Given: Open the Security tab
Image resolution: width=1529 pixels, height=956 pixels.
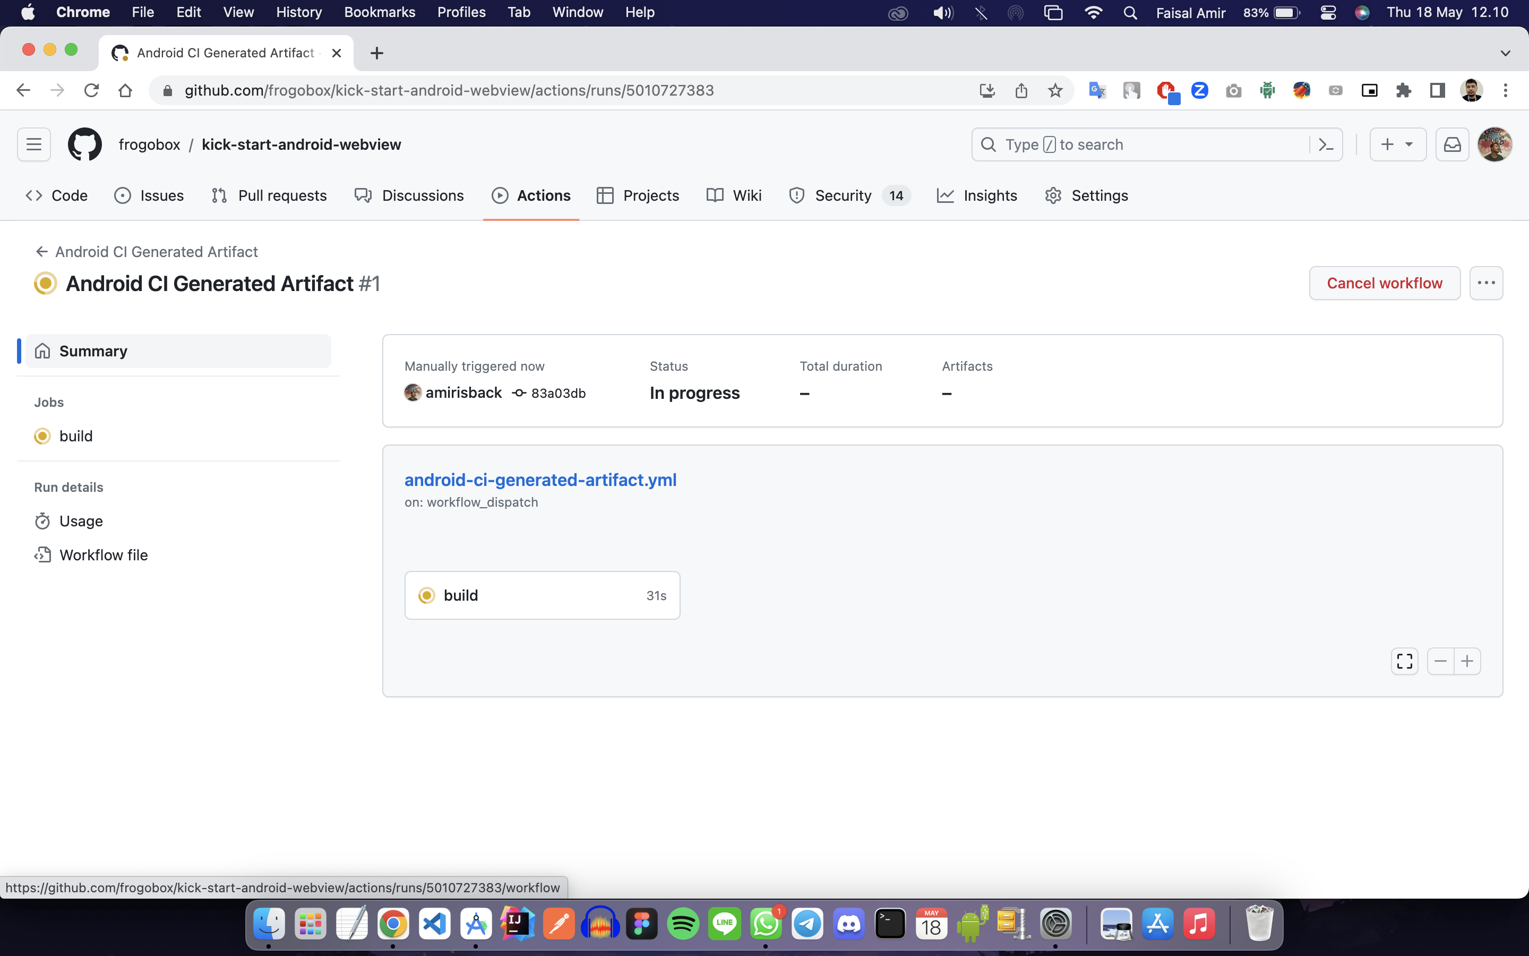Looking at the screenshot, I should tap(842, 195).
